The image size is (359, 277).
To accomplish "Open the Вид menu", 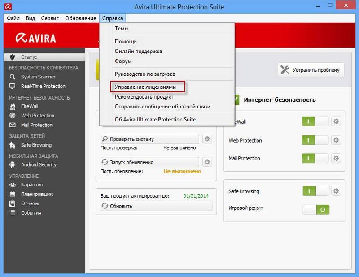I will tap(30, 18).
